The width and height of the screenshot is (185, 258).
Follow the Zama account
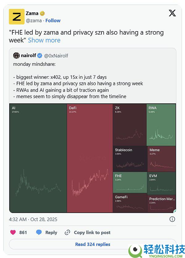pyautogui.click(x=53, y=20)
